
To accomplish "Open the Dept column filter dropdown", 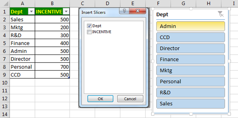I will coord(31,12).
